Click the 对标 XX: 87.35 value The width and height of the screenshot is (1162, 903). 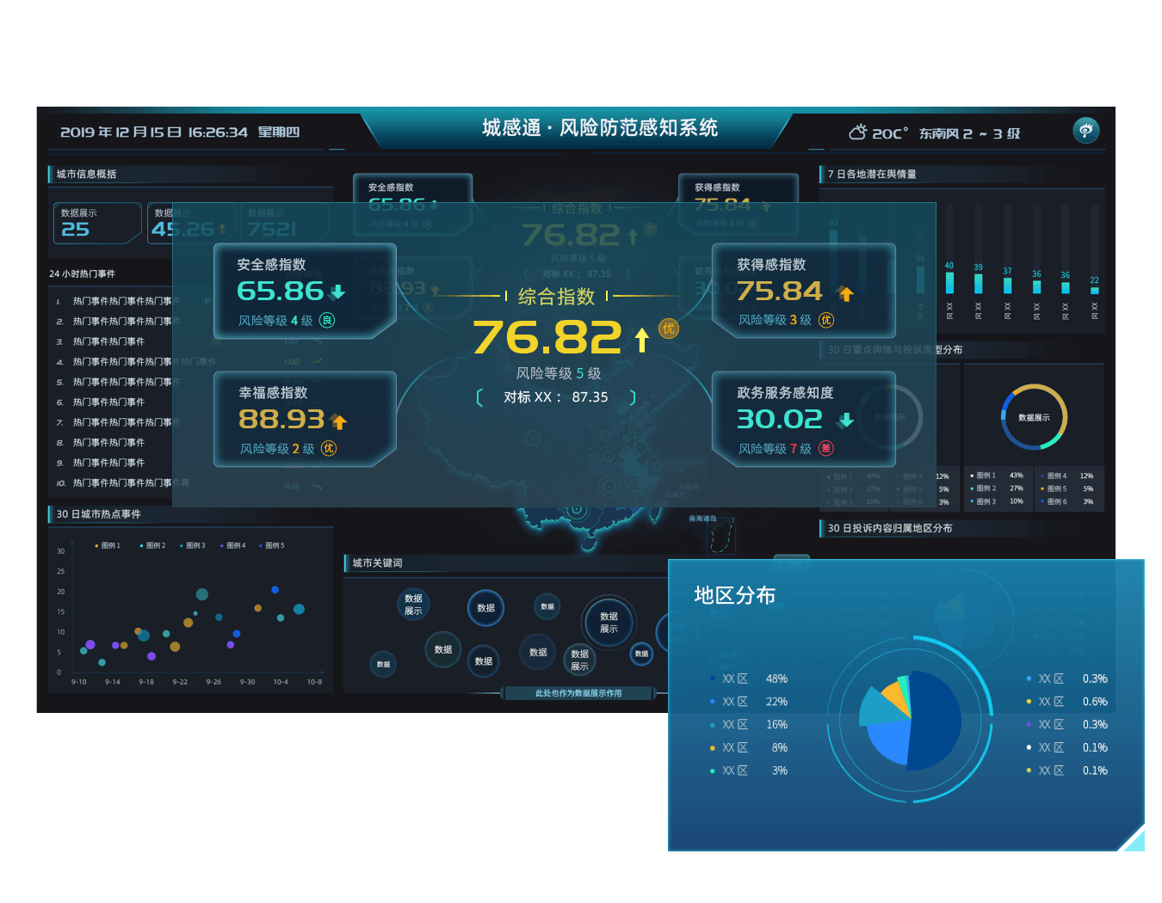pos(556,397)
